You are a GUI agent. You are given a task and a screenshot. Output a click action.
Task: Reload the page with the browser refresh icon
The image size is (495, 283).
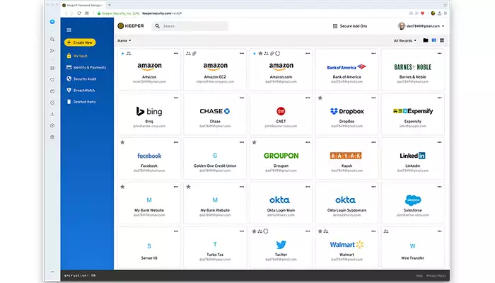[79, 13]
